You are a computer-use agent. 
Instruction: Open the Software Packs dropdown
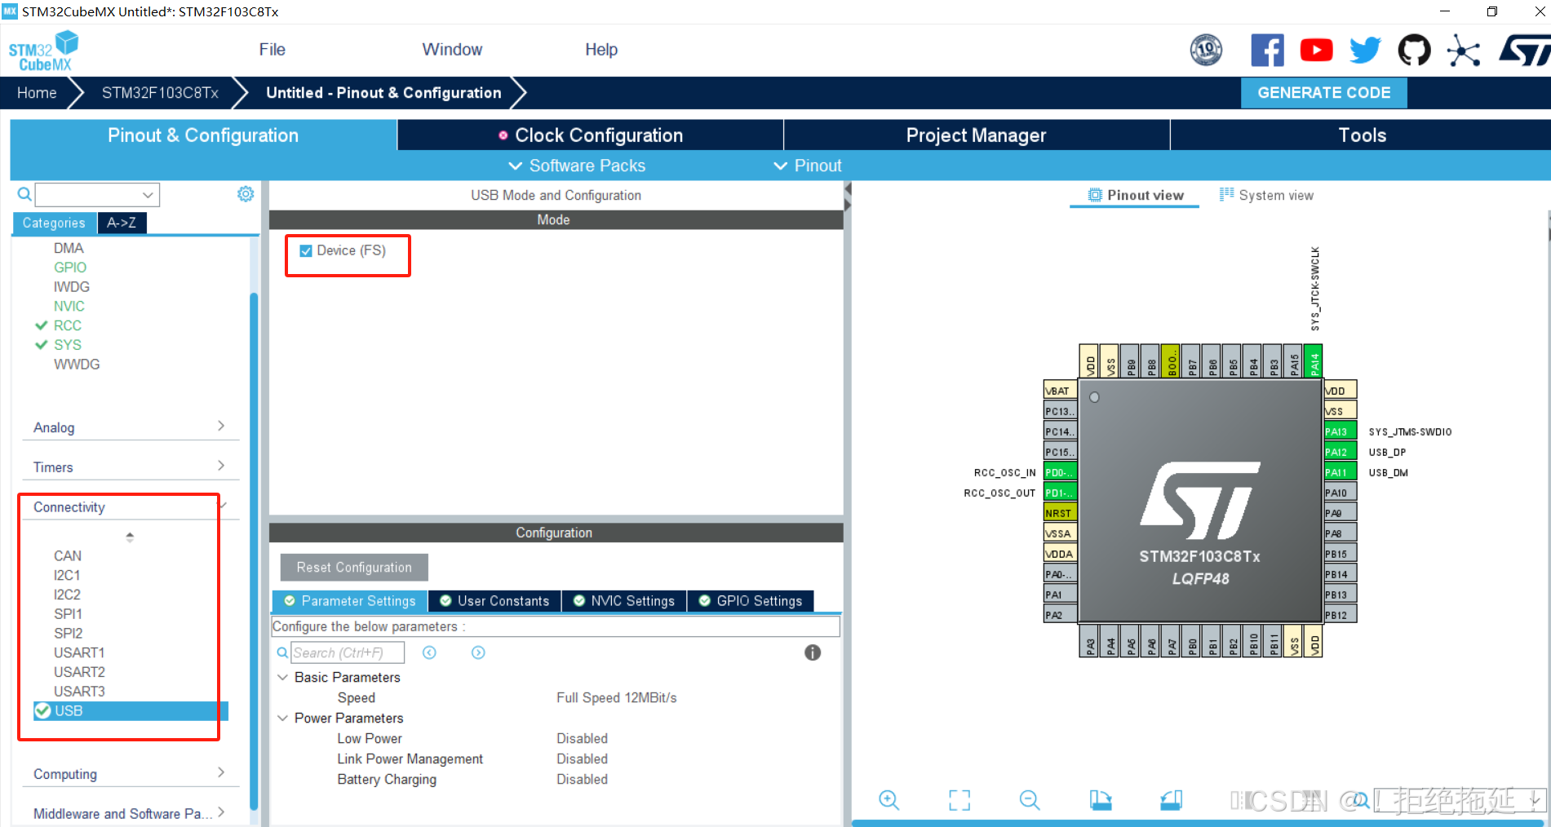tap(577, 166)
